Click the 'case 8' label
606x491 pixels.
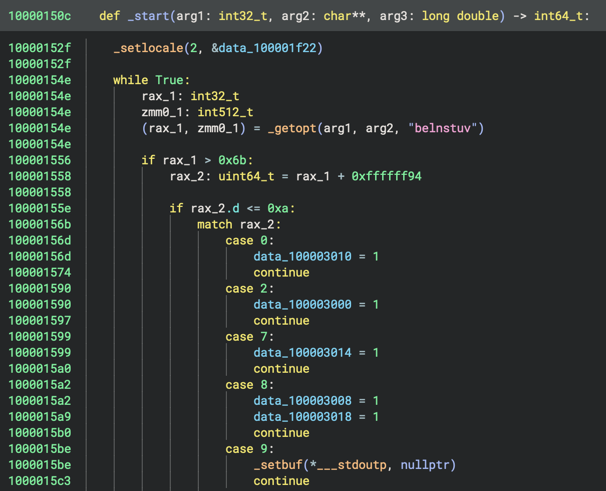(x=250, y=385)
